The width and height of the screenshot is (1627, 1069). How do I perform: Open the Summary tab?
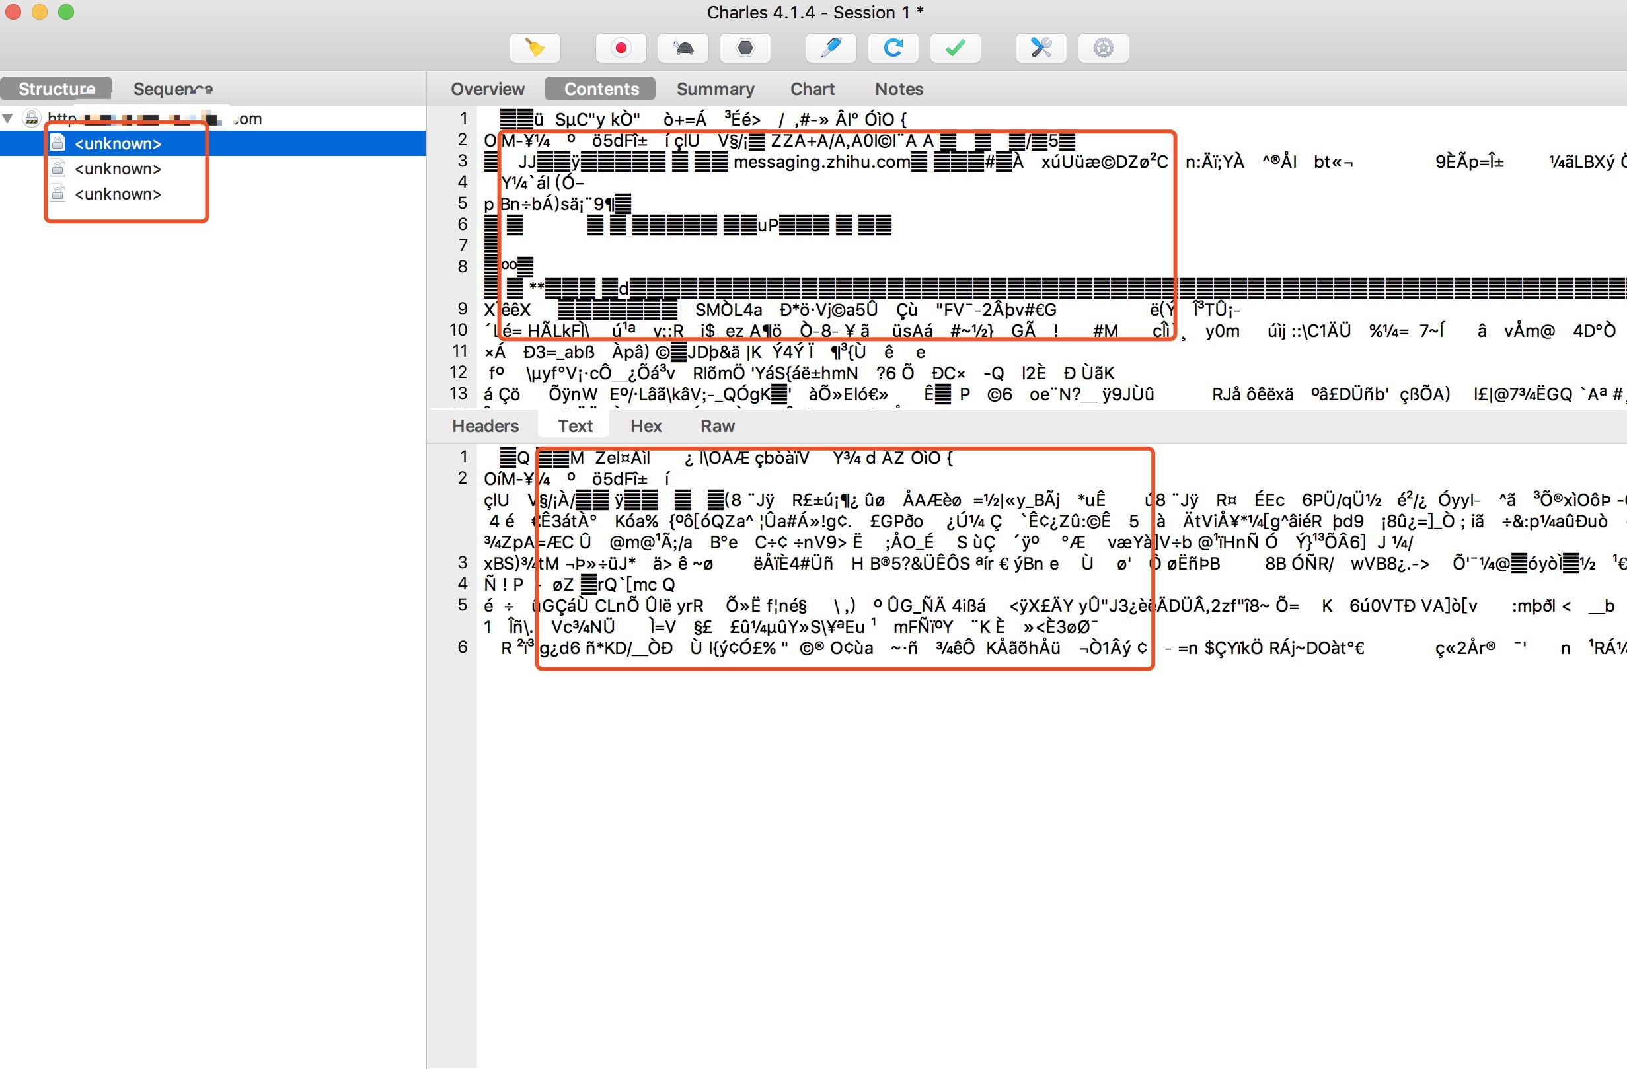[715, 89]
